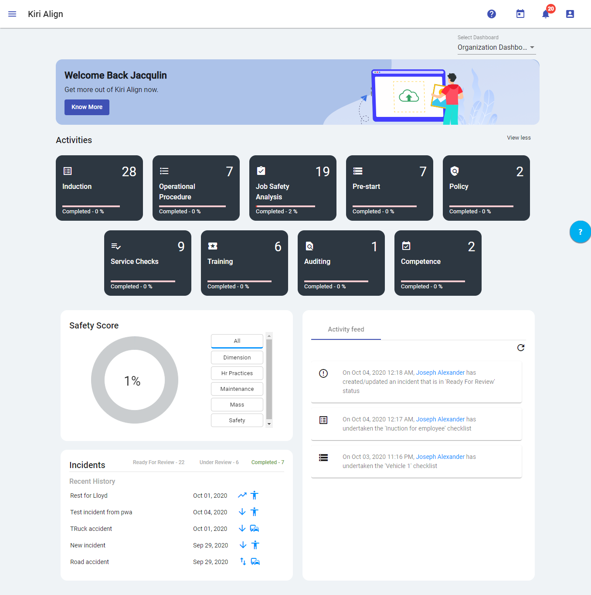Filter incidents by Ready For Review - 22
591x595 pixels.
tap(159, 462)
